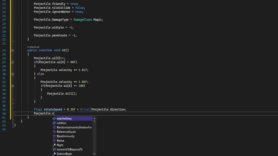
Task: Click the float rotateSpeed declaration line
Action: click(x=80, y=110)
